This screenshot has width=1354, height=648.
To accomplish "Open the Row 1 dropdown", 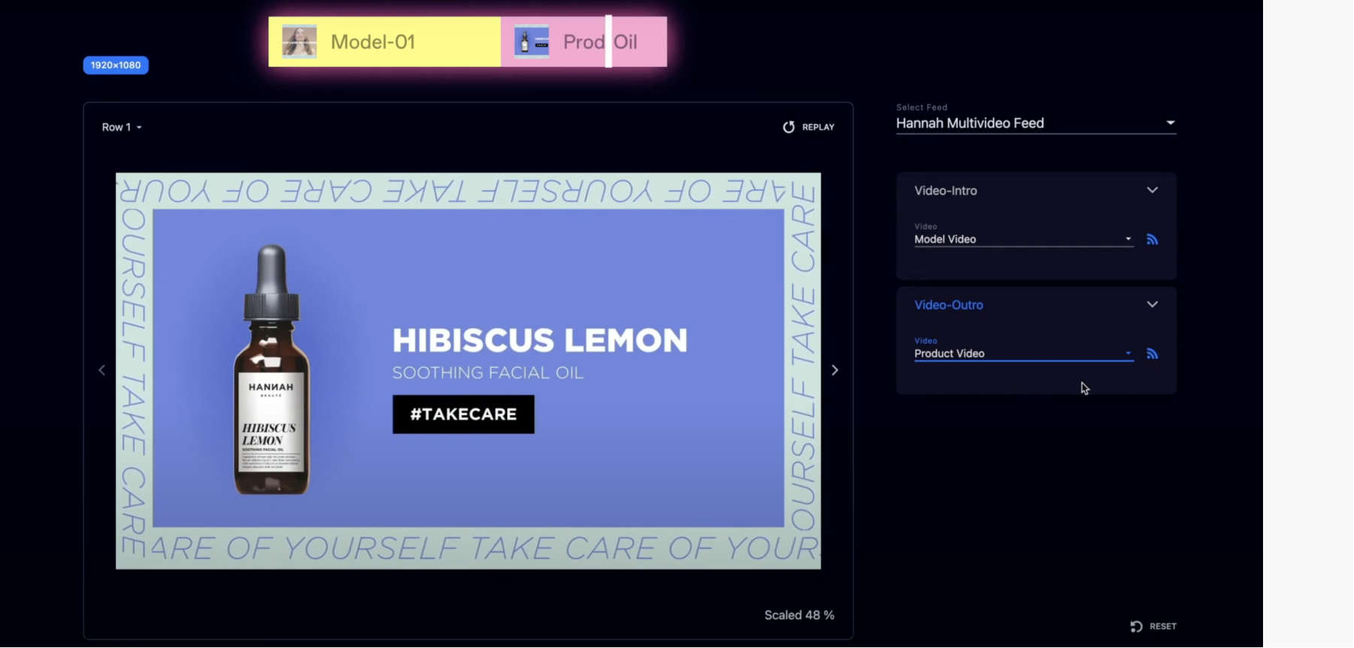I will click(122, 127).
